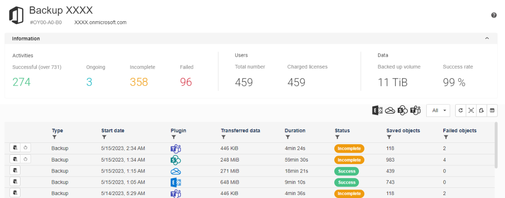Open the help question mark icon
505x198 pixels.
tap(494, 15)
